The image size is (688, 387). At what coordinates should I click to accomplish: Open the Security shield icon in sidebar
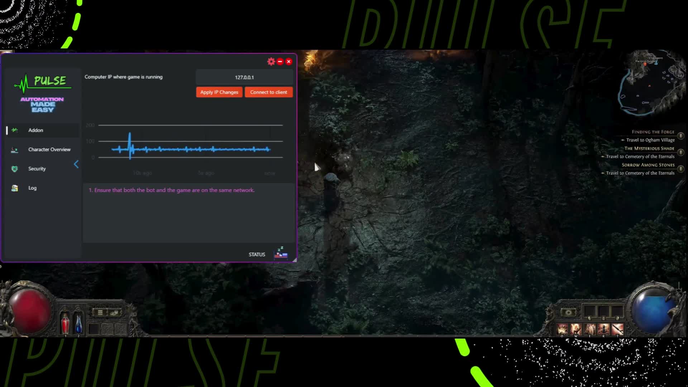click(x=15, y=168)
